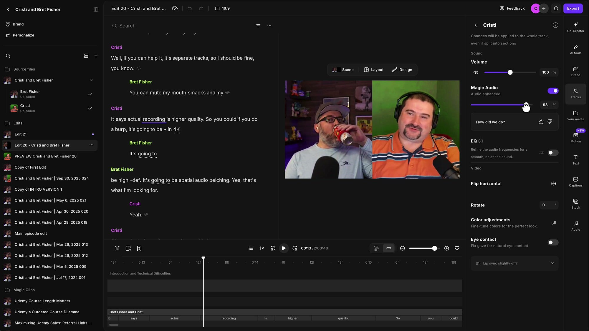Open the 1x playback speed menu
The image size is (589, 331).
[x=262, y=248]
